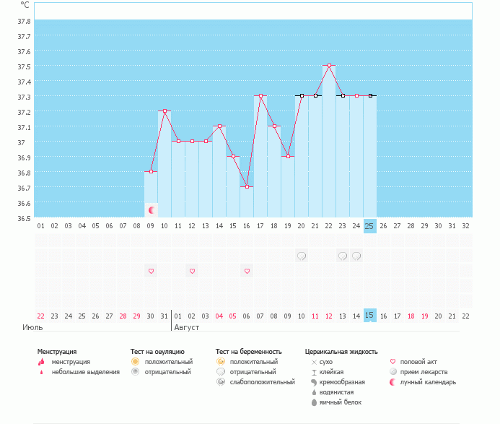Screen dimensions: 500x424
Task: Click the positive ovulation test legend icon
Action: (135, 361)
